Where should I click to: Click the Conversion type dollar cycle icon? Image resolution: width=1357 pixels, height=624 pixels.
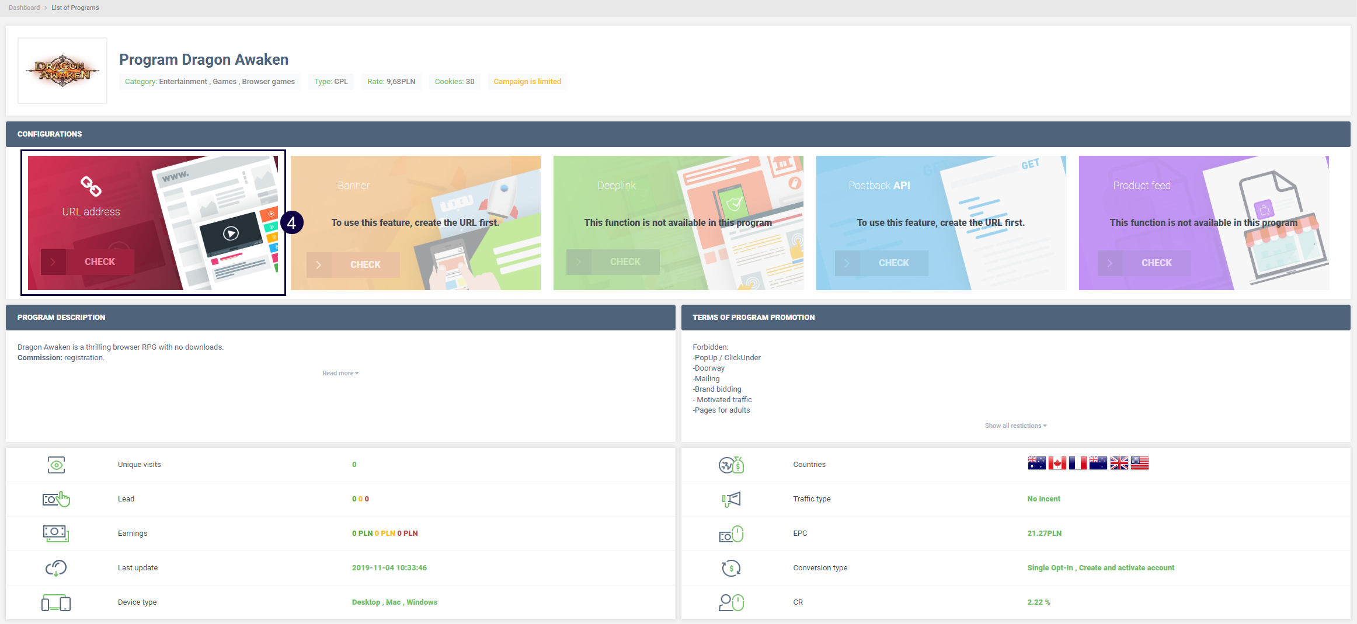(730, 568)
